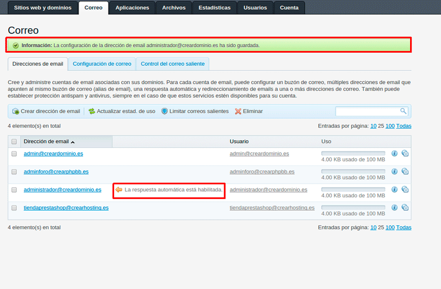The image size is (441, 289).
Task: Click the Crear dirección de email icon
Action: click(16, 111)
